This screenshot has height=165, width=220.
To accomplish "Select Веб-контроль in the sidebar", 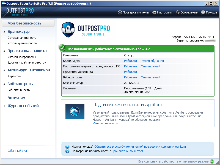I will (x=20, y=84).
